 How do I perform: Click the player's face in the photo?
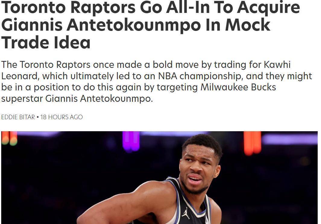197,167
